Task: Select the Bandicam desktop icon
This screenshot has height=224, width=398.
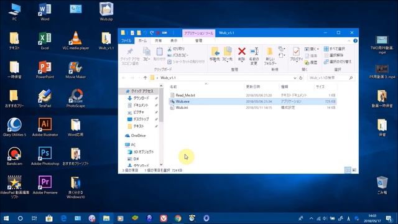Action: click(x=14, y=156)
